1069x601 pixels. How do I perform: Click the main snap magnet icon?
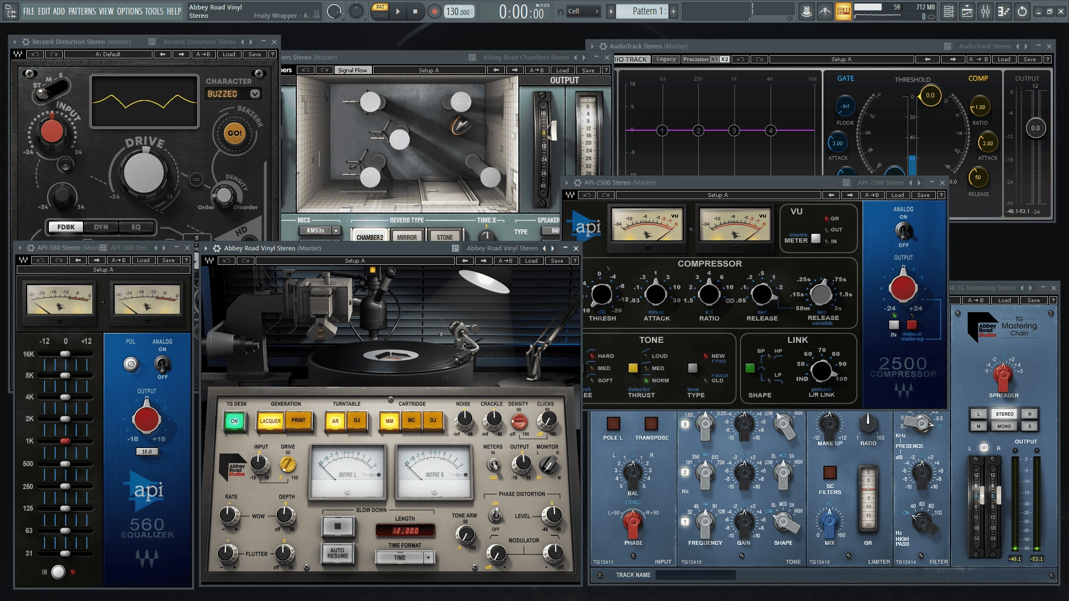561,11
